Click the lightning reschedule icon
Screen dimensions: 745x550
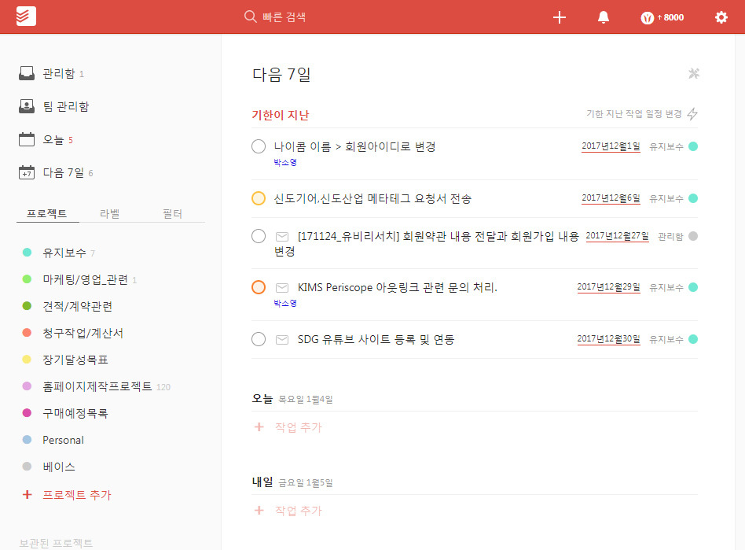click(x=692, y=114)
